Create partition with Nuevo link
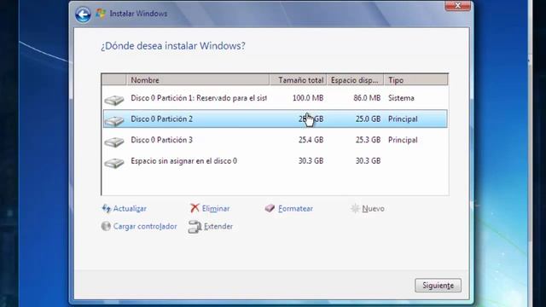546x307 pixels. pyautogui.click(x=373, y=208)
